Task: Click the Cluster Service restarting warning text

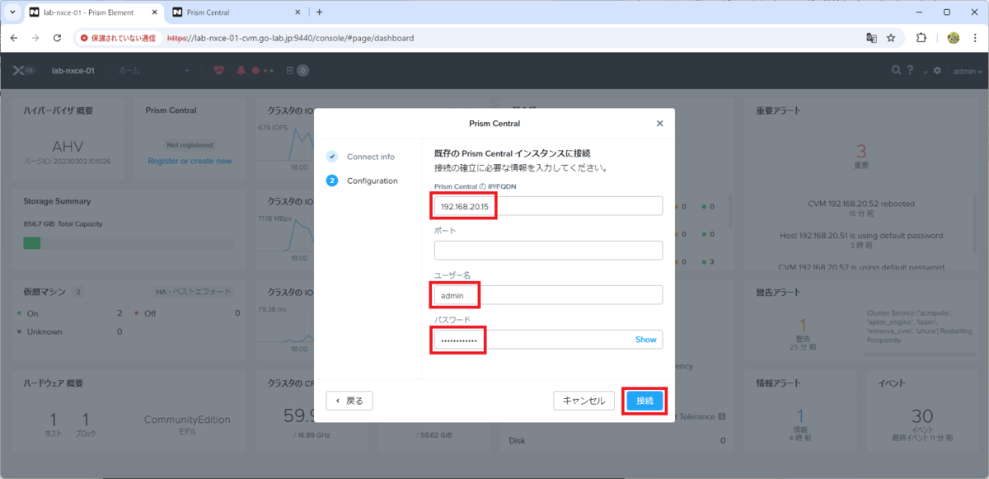Action: (x=919, y=327)
